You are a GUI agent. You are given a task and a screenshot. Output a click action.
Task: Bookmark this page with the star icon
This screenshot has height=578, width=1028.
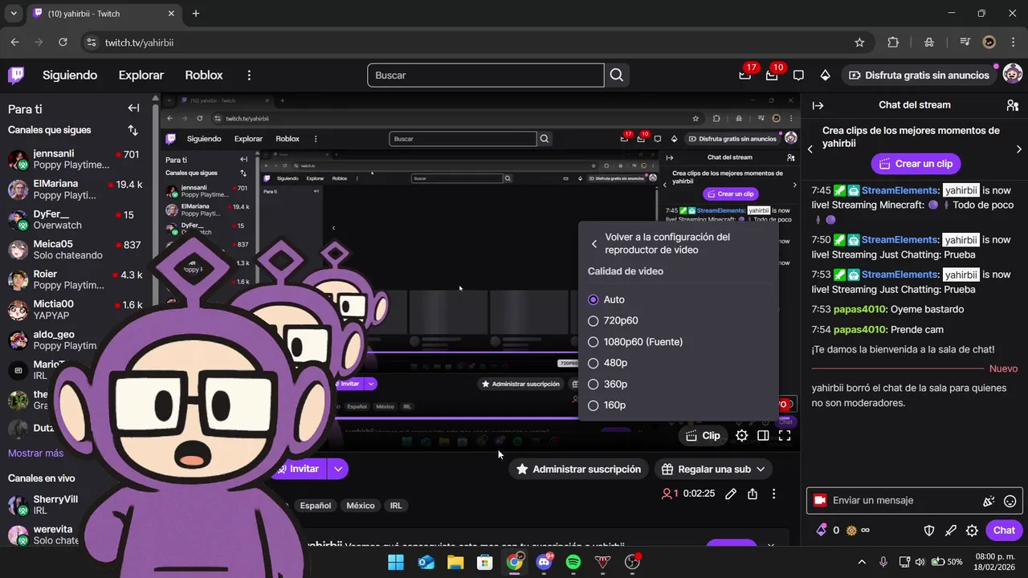pos(859,43)
